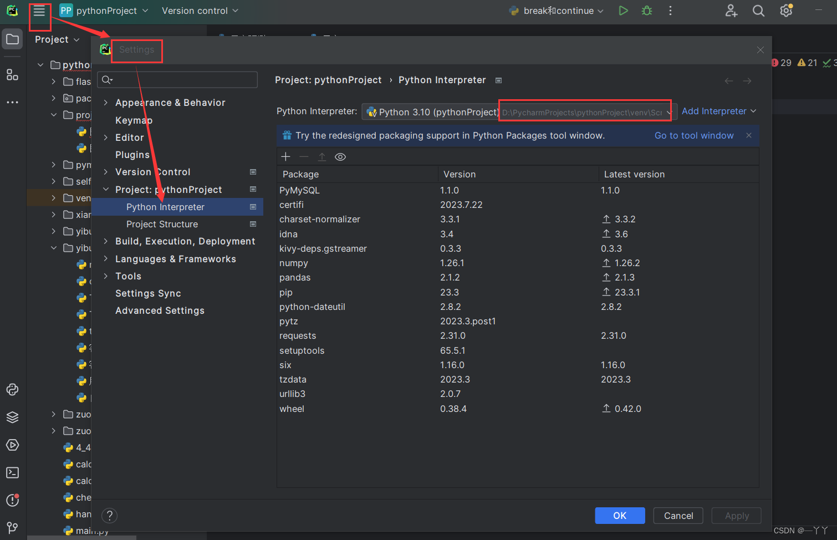Viewport: 837px width, 540px height.
Task: Open the Version control menu
Action: 200,11
